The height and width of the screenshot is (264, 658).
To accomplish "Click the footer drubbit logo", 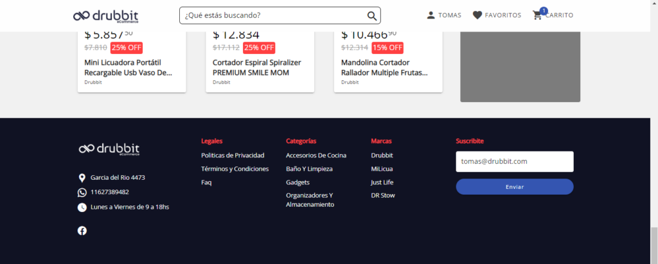I will (x=109, y=149).
